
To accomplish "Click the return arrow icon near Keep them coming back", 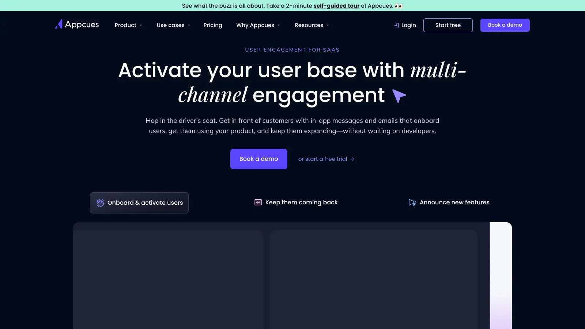I will pos(258,202).
